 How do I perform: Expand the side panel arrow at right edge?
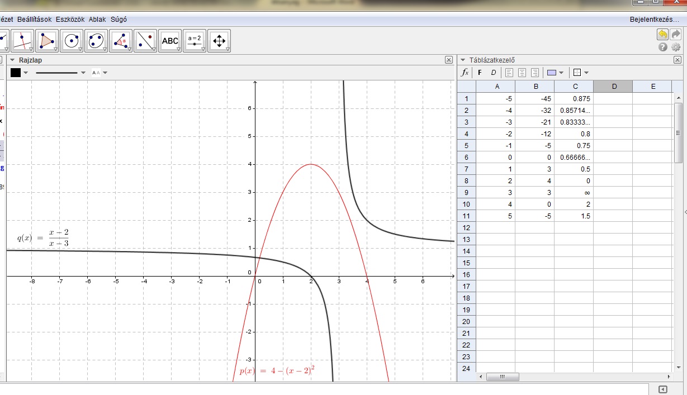(685, 212)
